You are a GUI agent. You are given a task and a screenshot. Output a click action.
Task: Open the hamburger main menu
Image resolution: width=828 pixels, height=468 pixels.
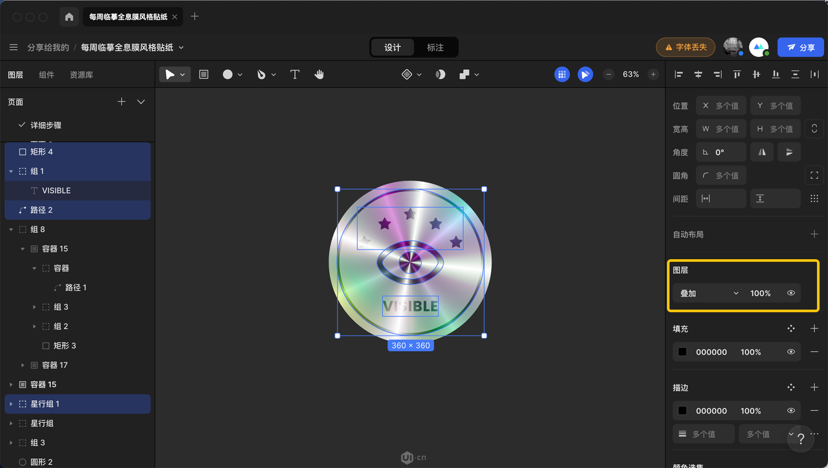point(14,47)
